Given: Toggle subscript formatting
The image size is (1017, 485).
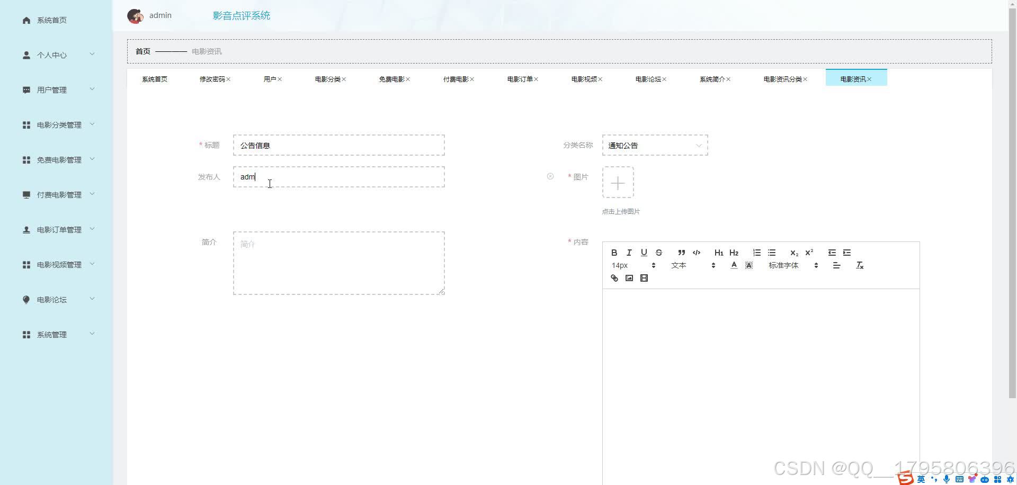Looking at the screenshot, I should pos(793,253).
